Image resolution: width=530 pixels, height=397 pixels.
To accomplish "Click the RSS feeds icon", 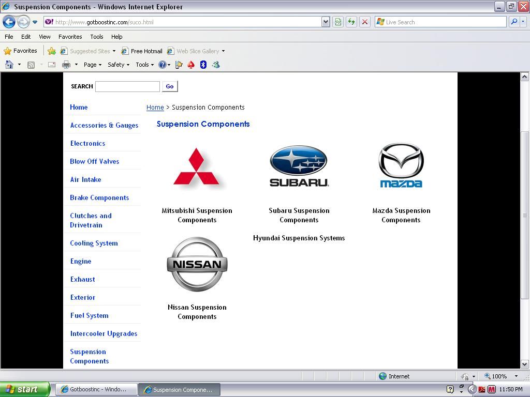I will coord(31,65).
